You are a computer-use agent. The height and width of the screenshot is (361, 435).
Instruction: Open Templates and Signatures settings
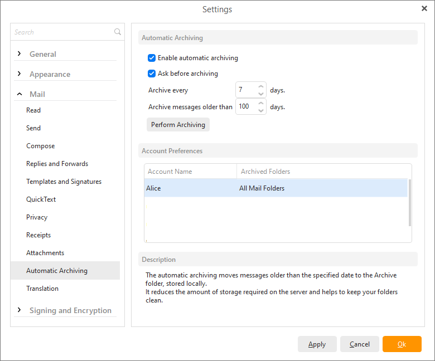tap(64, 182)
